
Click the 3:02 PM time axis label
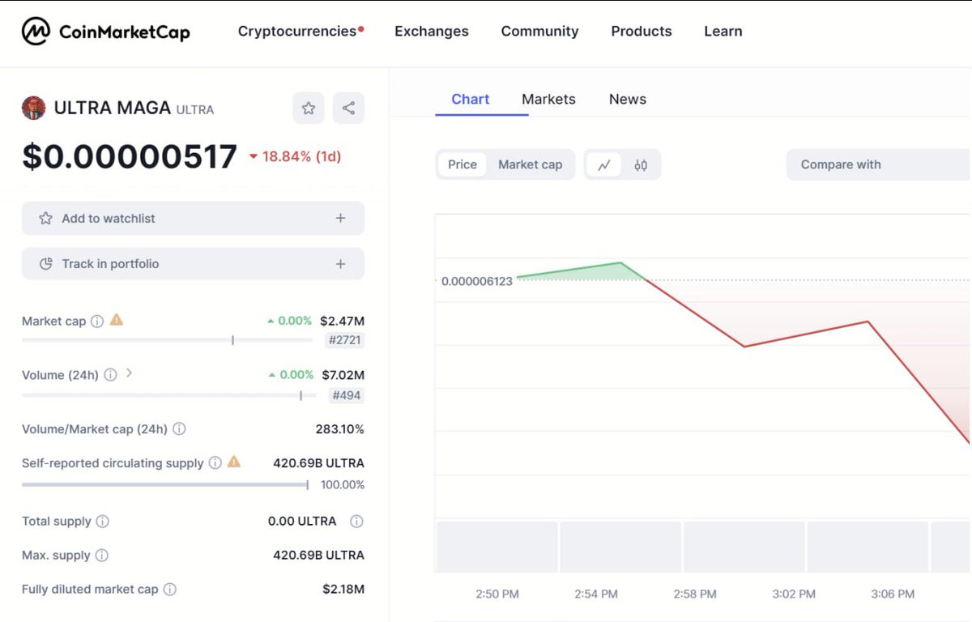pyautogui.click(x=794, y=594)
